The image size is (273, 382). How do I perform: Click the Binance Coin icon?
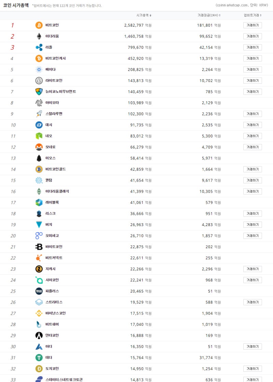pyautogui.click(x=39, y=313)
